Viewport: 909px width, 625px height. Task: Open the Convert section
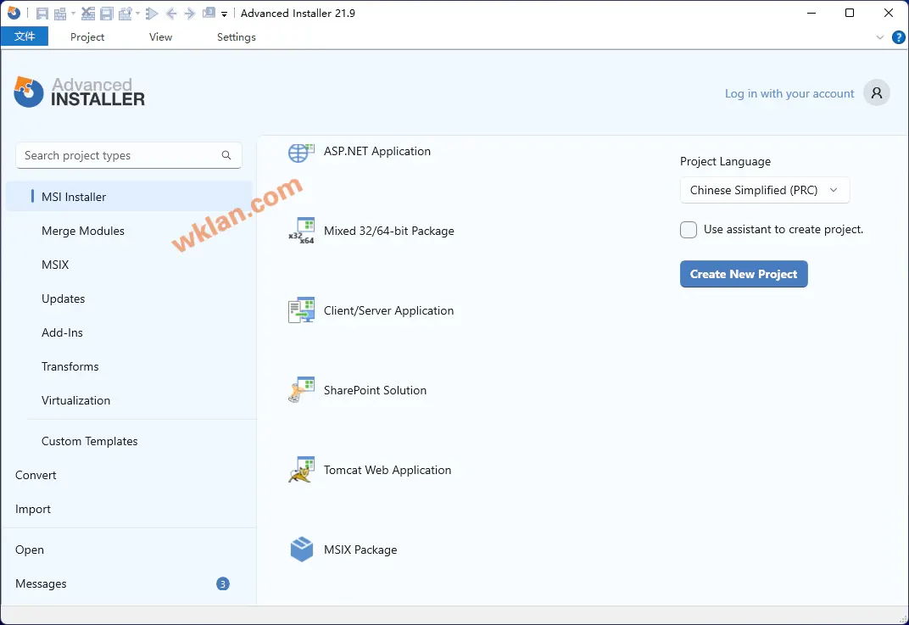36,475
